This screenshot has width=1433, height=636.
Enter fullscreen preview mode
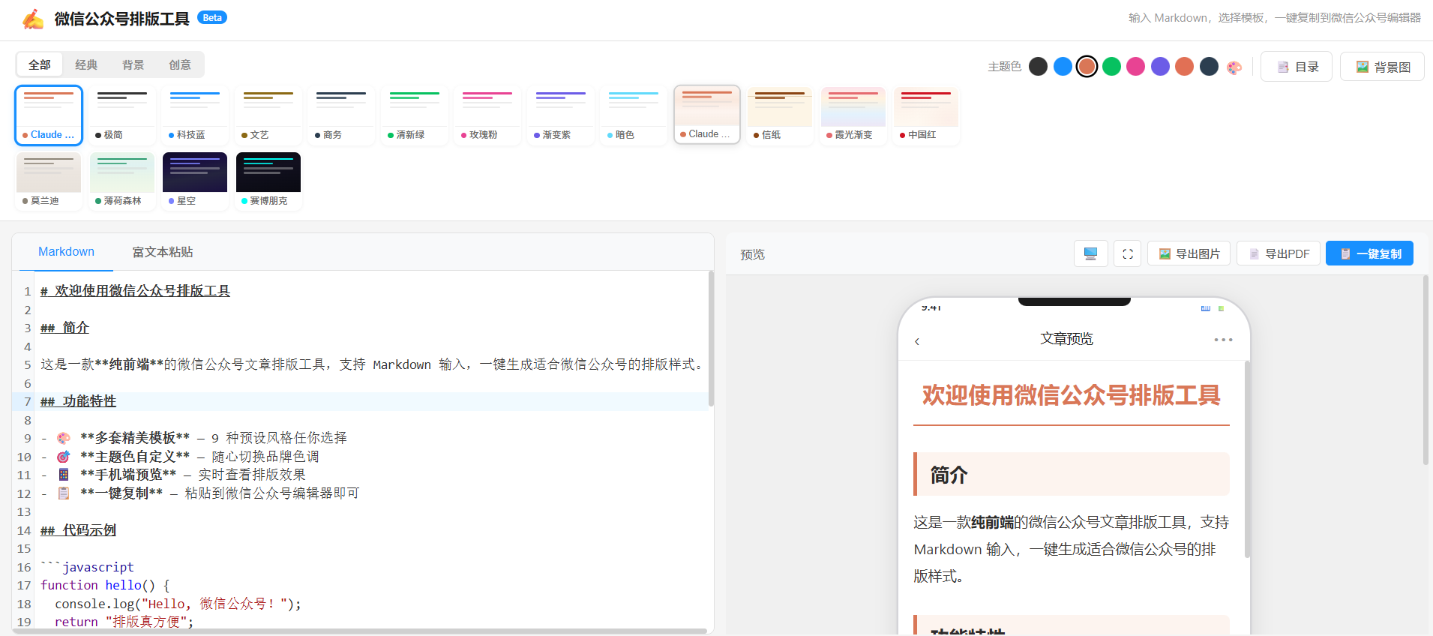point(1127,253)
